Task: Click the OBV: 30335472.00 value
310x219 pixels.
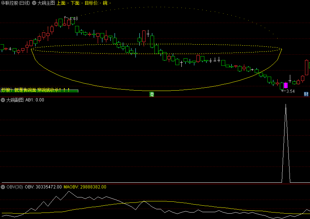Action: [43, 187]
